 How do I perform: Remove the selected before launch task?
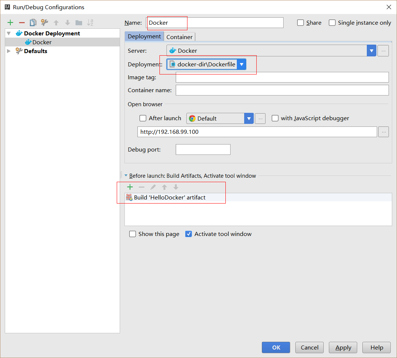[x=141, y=187]
